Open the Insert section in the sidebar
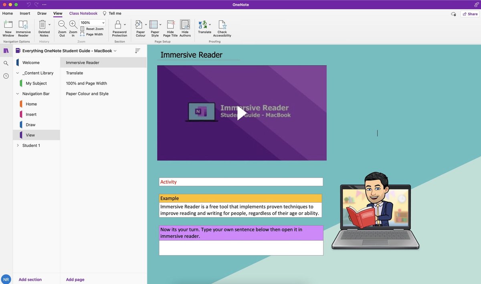481x284 pixels. click(x=36, y=114)
